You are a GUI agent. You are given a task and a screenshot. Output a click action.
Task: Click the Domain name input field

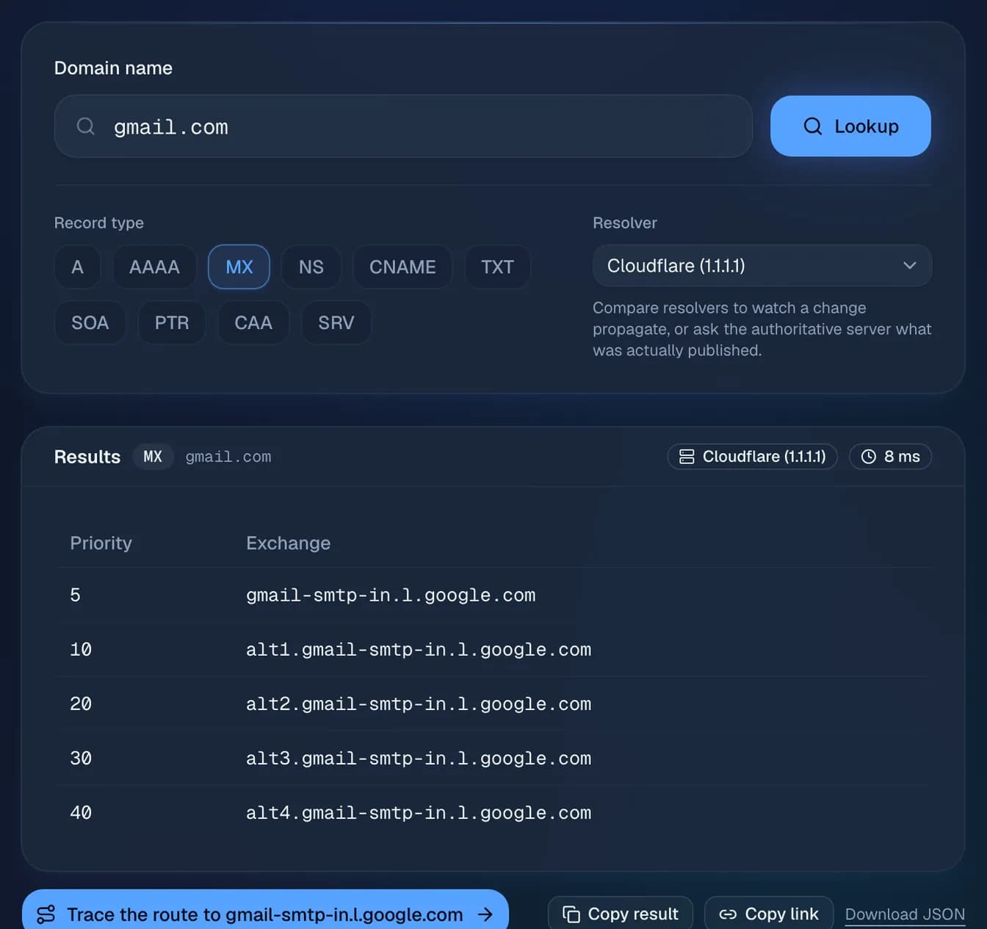click(x=403, y=126)
